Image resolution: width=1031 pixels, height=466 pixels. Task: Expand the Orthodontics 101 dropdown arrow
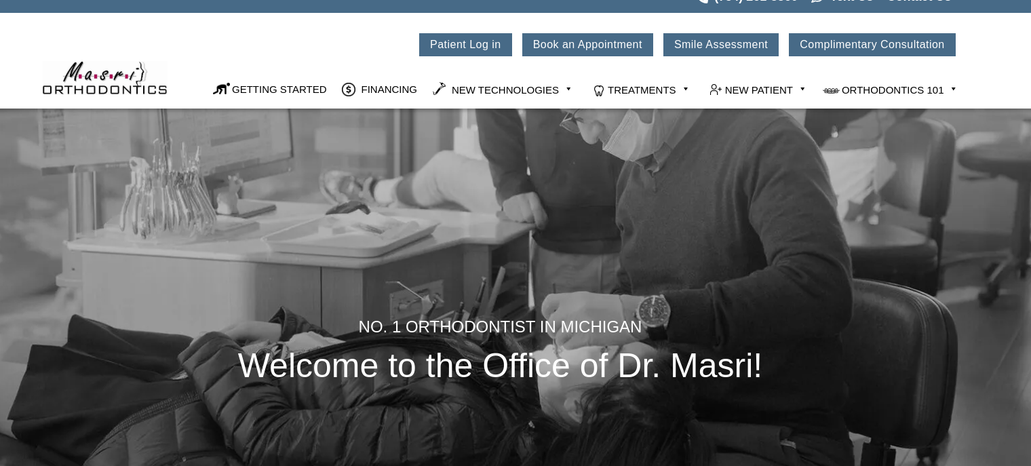[x=953, y=89]
